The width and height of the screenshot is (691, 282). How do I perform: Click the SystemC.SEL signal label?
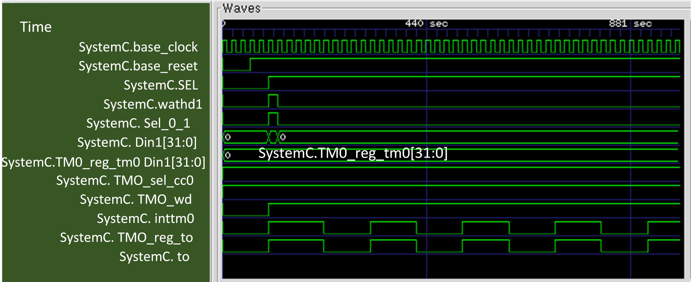161,85
